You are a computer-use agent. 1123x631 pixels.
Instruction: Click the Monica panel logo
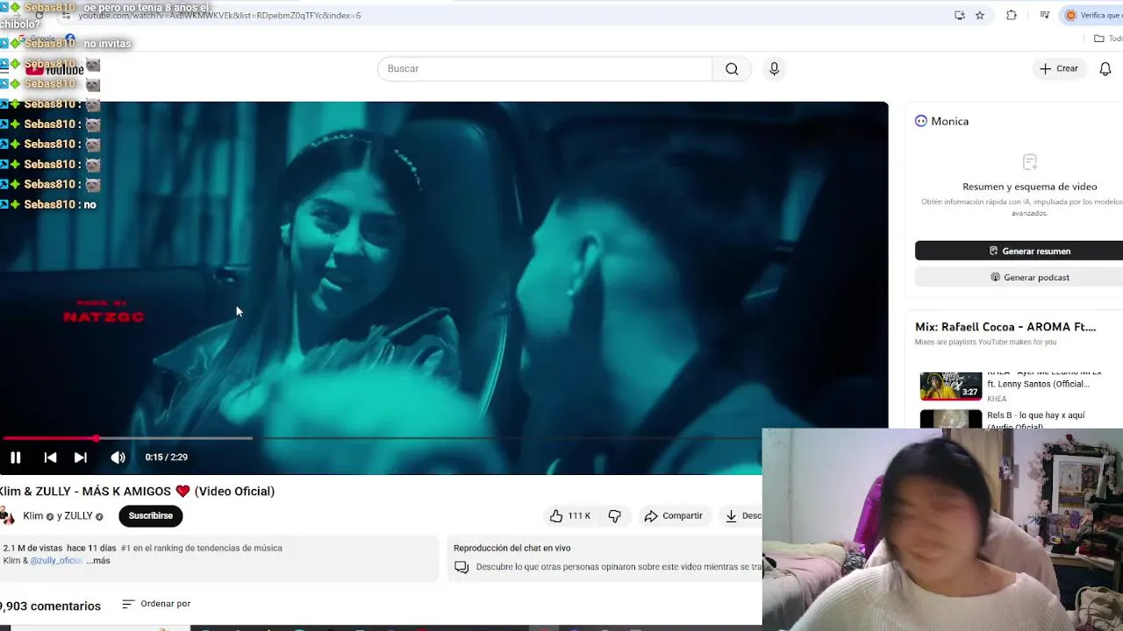pos(921,121)
